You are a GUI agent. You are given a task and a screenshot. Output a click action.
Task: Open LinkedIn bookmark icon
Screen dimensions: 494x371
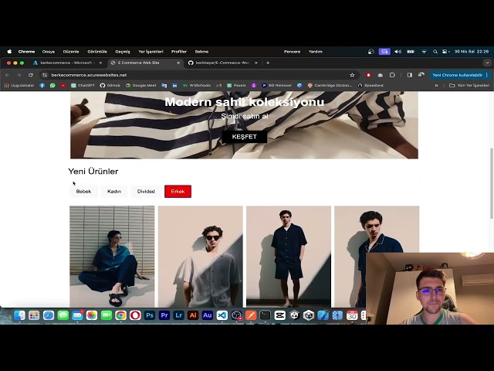pyautogui.click(x=175, y=85)
